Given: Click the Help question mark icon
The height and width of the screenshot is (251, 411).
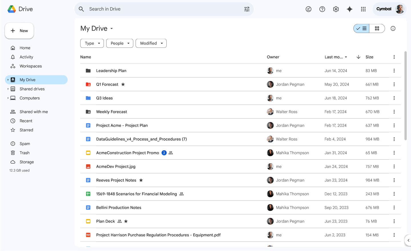Looking at the screenshot, I should coord(322,9).
